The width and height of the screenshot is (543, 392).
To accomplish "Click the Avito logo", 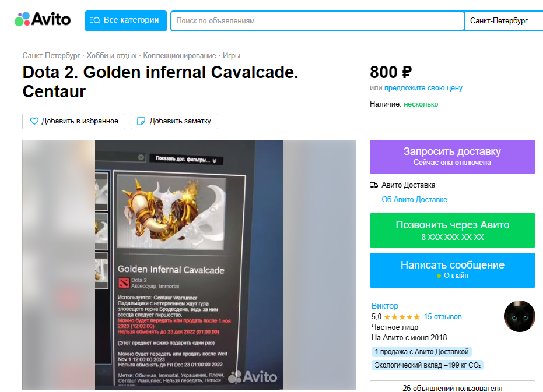I will click(x=42, y=19).
